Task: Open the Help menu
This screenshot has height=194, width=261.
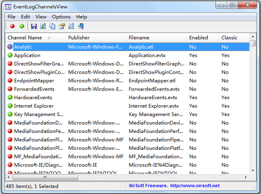Action: 82,17
